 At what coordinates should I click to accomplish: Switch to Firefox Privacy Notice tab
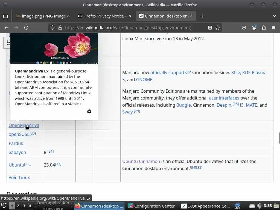click(x=104, y=16)
